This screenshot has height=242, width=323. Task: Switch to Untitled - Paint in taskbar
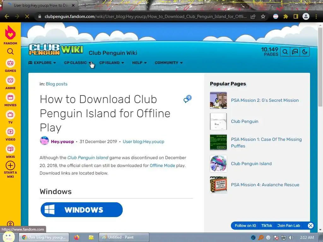pos(124,237)
